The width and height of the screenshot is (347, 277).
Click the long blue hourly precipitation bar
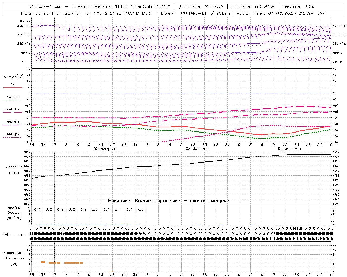click(72, 225)
